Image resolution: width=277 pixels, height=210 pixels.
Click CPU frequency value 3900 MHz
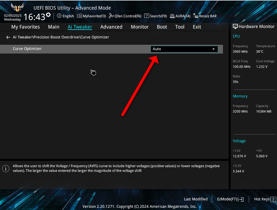click(x=240, y=52)
